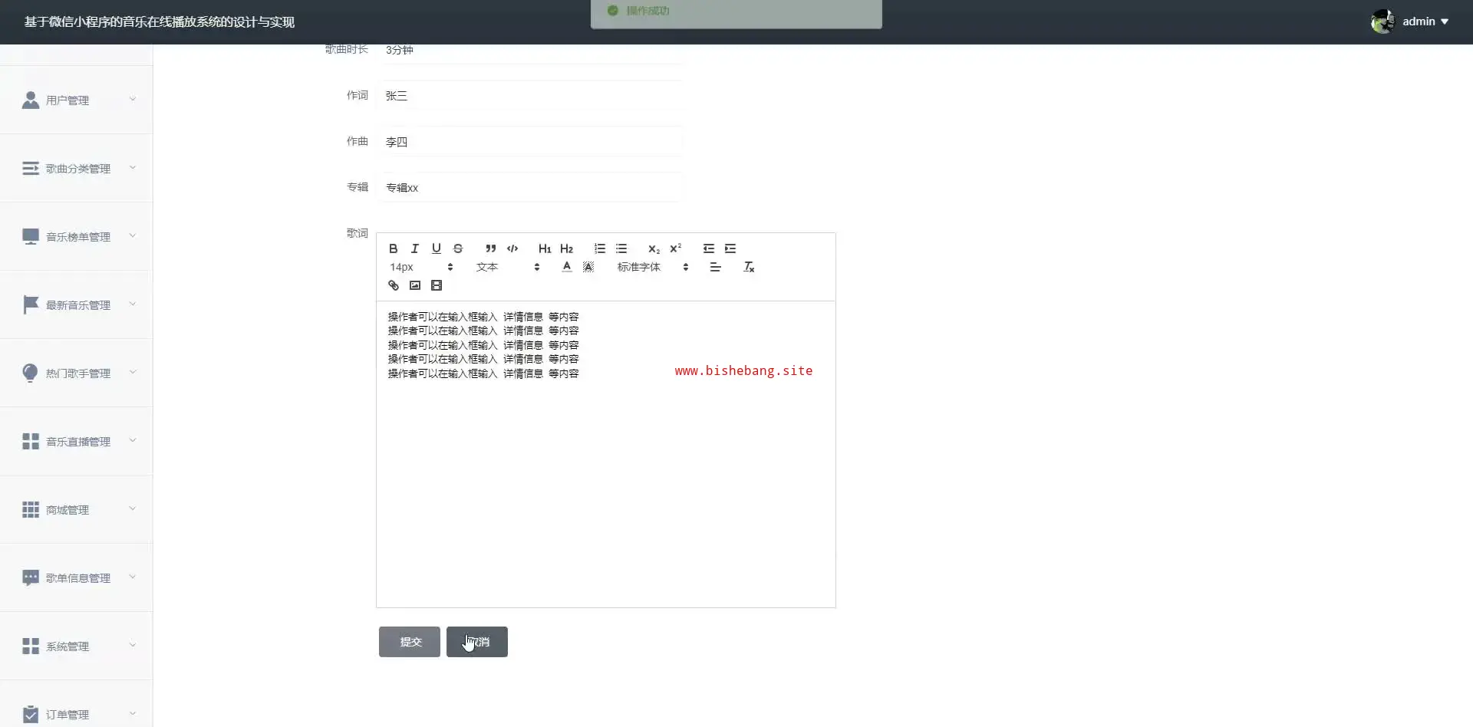Click the 歌单信息管理 chat icon
Screen dimensions: 1473x727
(31, 578)
